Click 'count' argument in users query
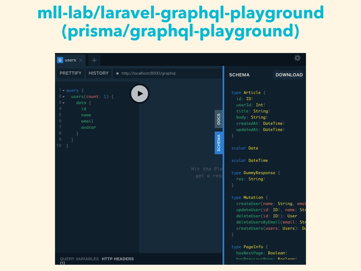The image size is (361, 271). (x=92, y=97)
